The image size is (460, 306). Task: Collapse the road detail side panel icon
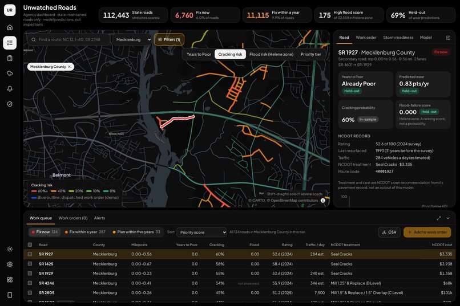[448, 38]
